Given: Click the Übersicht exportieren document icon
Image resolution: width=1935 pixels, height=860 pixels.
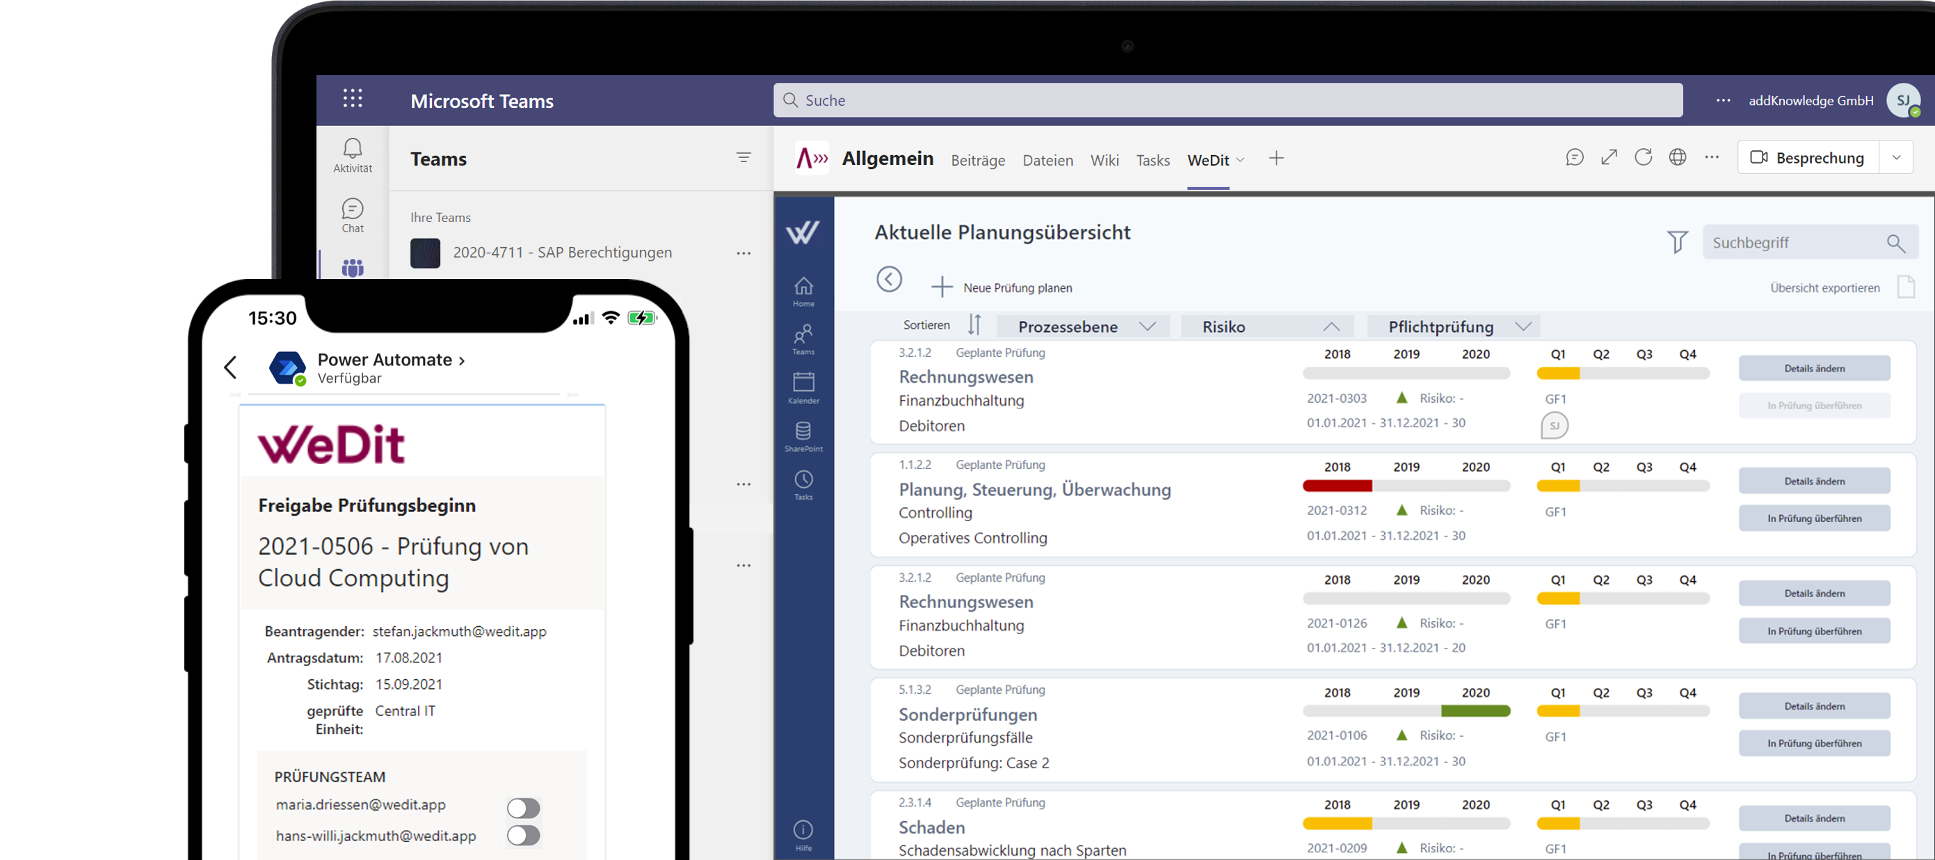Looking at the screenshot, I should tap(1906, 287).
